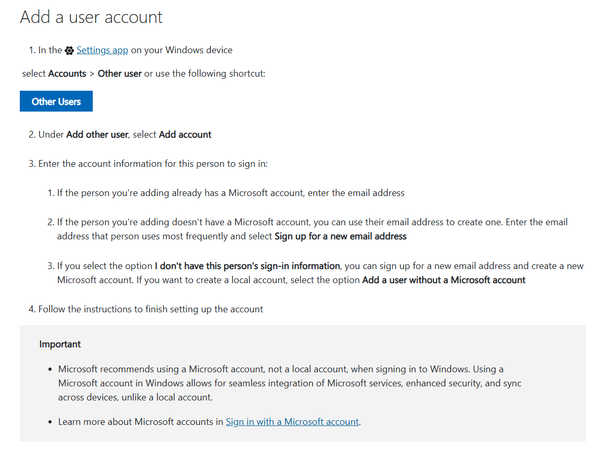Click Add a user without a Microsoft account text
The height and width of the screenshot is (451, 606).
tap(443, 280)
